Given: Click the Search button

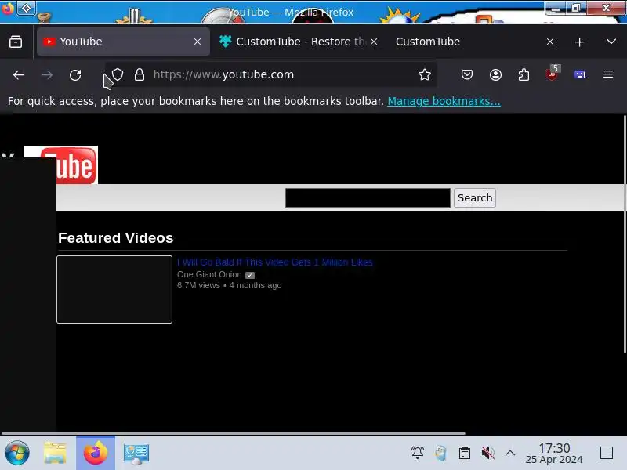Looking at the screenshot, I should 475,198.
